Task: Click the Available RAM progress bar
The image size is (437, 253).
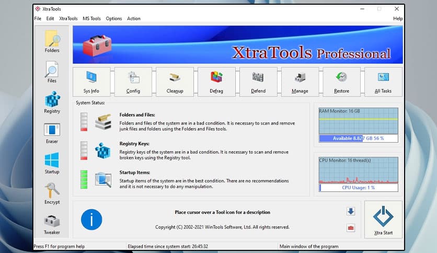Action: point(359,138)
